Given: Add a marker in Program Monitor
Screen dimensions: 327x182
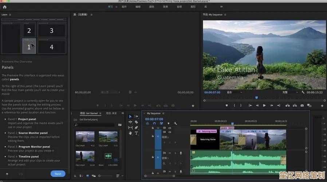Looking at the screenshot, I should point(226,106).
